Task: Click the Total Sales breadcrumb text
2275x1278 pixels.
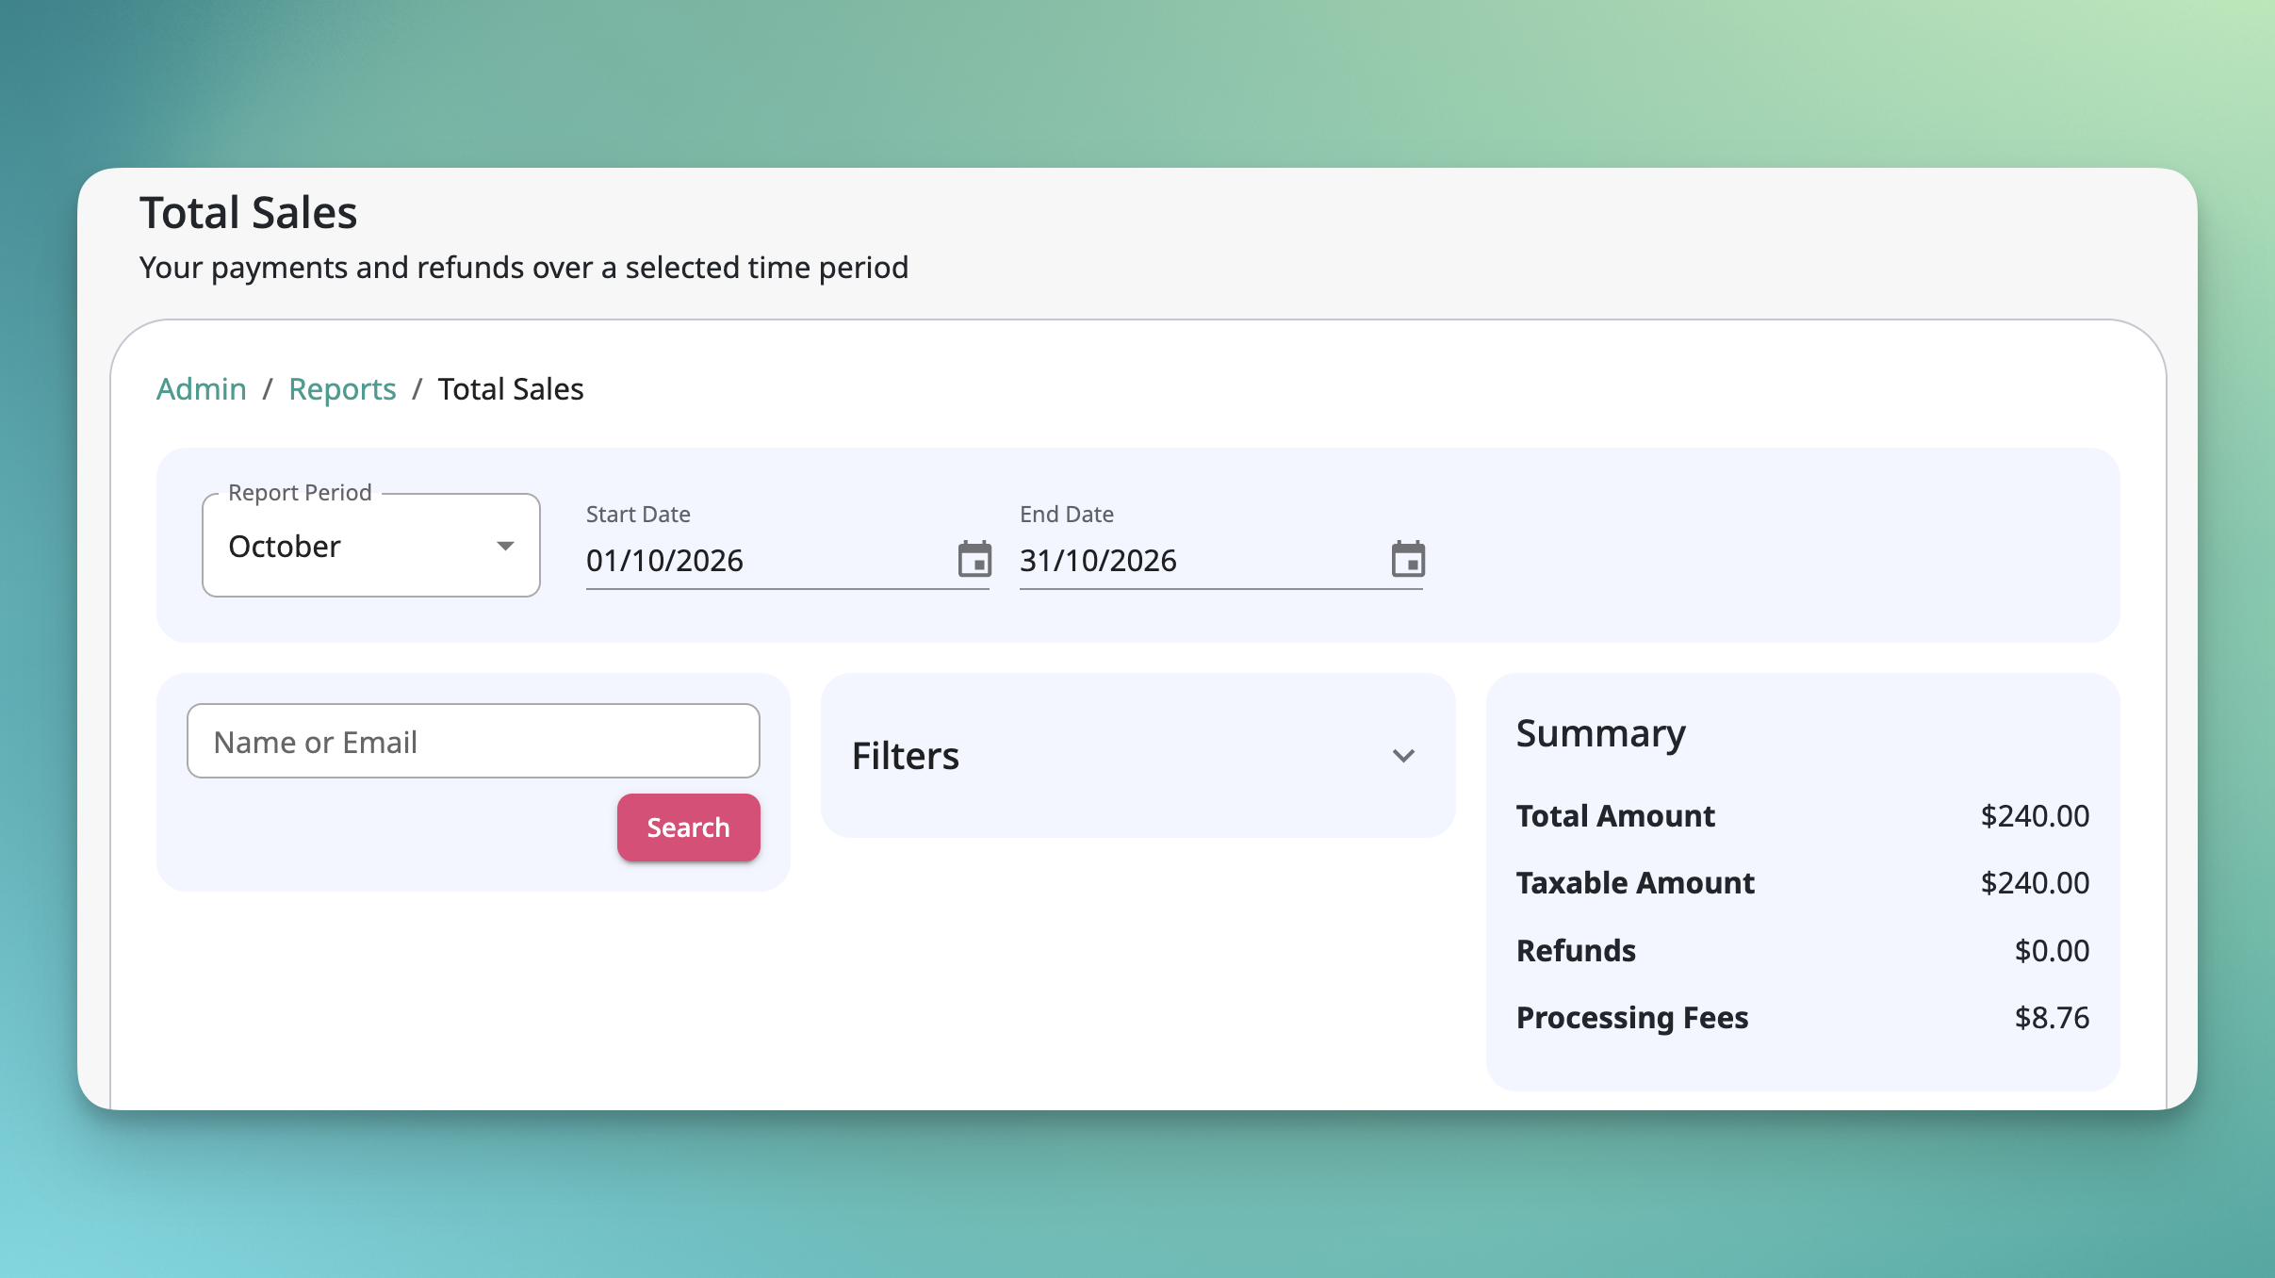Action: tap(511, 389)
